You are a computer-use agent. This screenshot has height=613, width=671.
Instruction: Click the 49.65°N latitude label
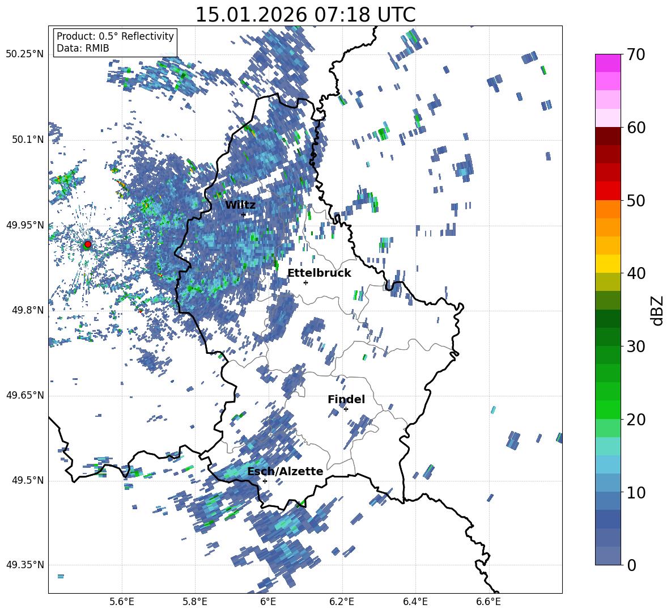(25, 395)
